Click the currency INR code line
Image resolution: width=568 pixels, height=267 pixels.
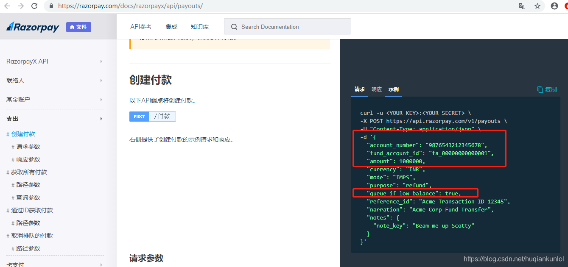coord(396,170)
